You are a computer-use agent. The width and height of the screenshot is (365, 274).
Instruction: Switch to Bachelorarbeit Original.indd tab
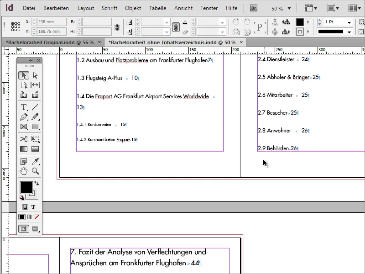50,42
